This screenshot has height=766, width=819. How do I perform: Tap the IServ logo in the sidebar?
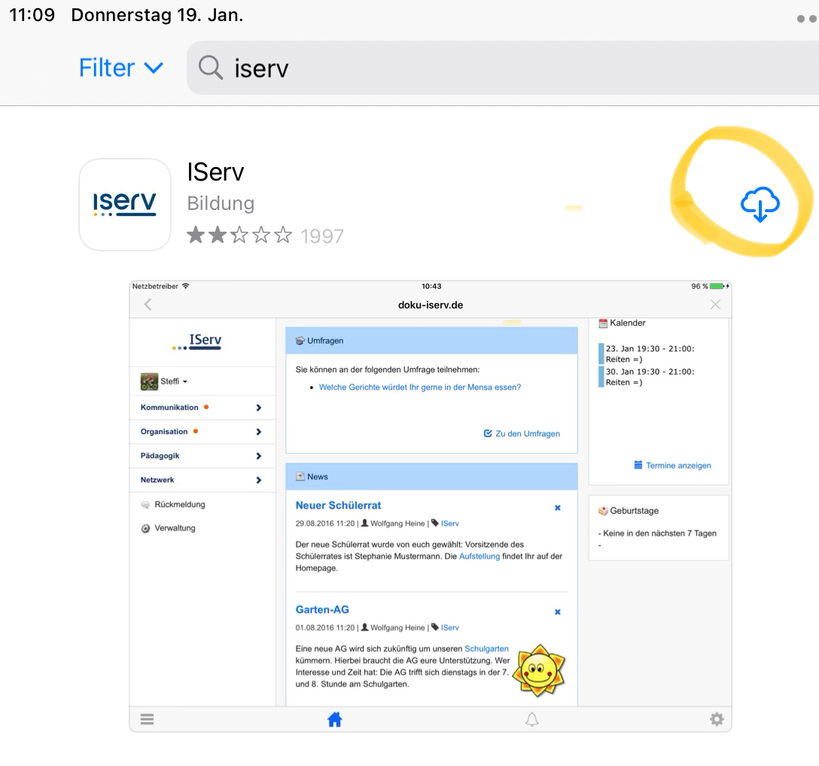[x=197, y=342]
